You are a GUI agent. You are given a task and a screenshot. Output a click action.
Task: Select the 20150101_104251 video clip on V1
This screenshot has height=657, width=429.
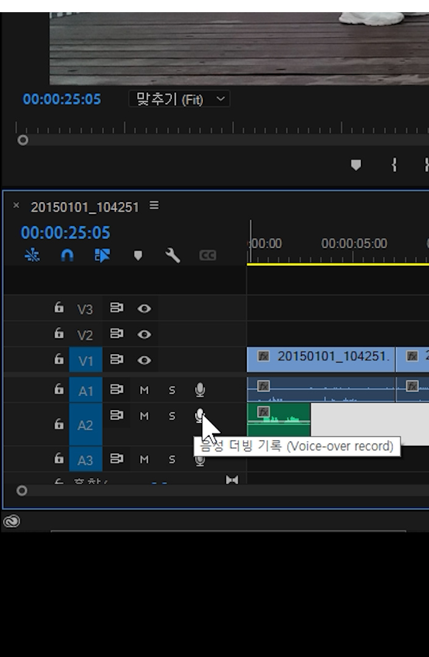click(x=321, y=360)
